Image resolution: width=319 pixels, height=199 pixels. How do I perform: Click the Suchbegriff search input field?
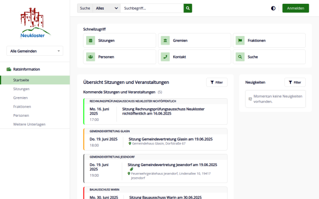point(152,8)
